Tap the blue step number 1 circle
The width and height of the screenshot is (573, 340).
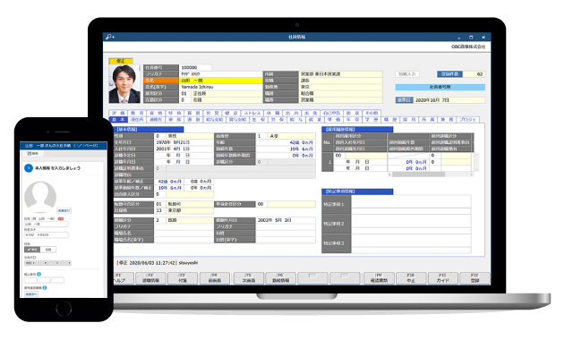29,168
